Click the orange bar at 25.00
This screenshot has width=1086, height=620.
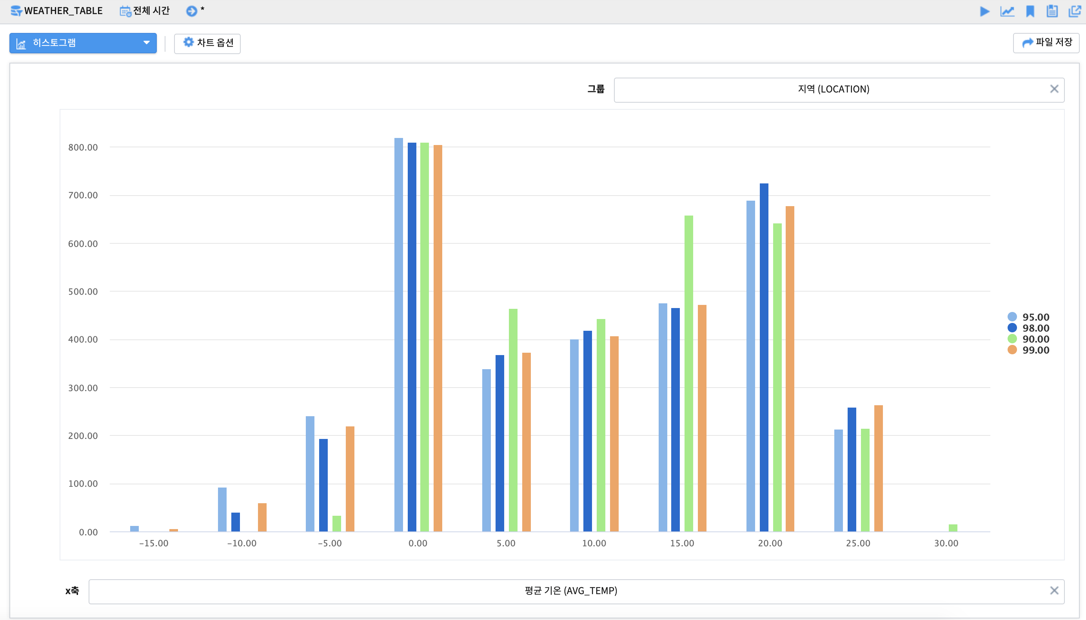pyautogui.click(x=878, y=468)
